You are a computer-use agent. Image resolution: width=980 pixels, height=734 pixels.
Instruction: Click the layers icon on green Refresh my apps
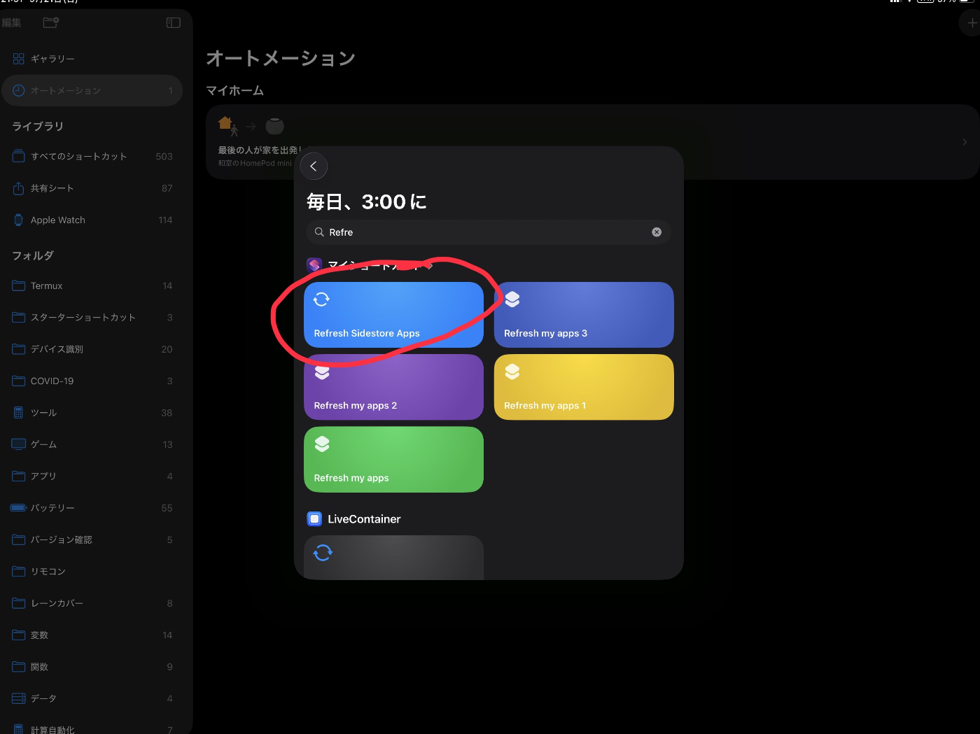[322, 444]
